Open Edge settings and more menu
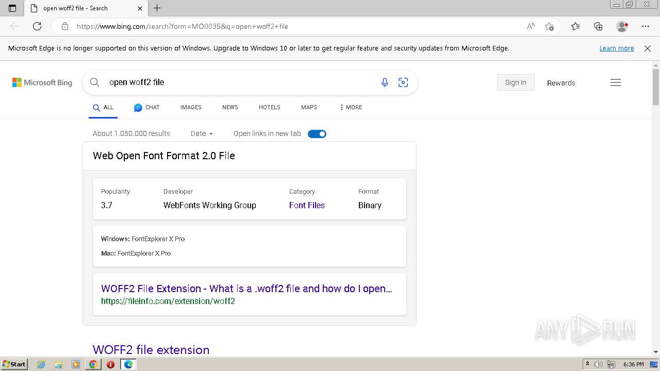Image resolution: width=660 pixels, height=371 pixels. click(x=646, y=26)
